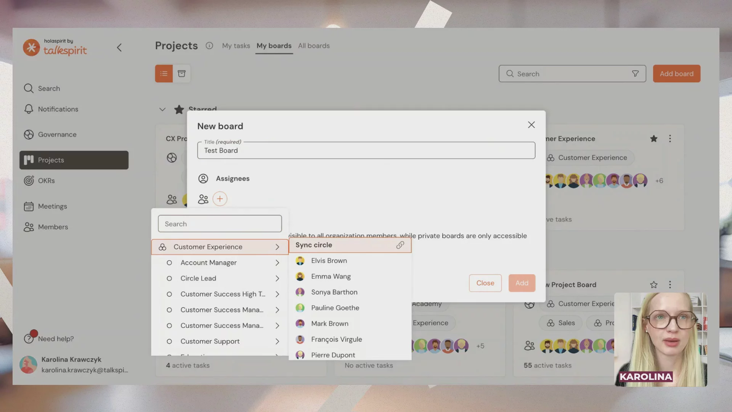Viewport: 732px width, 412px height.
Task: Open Customer Experience board options menu
Action: pyautogui.click(x=670, y=139)
